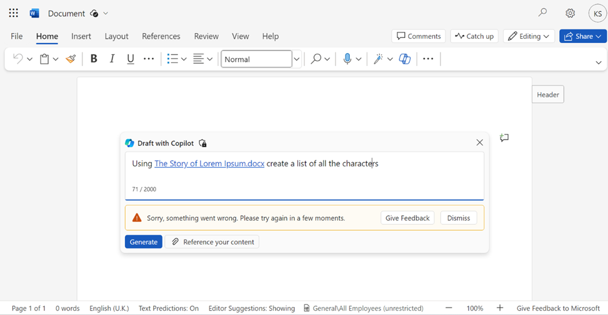Click the Generate button
Viewport: 608px width, 315px height.
[x=144, y=242]
